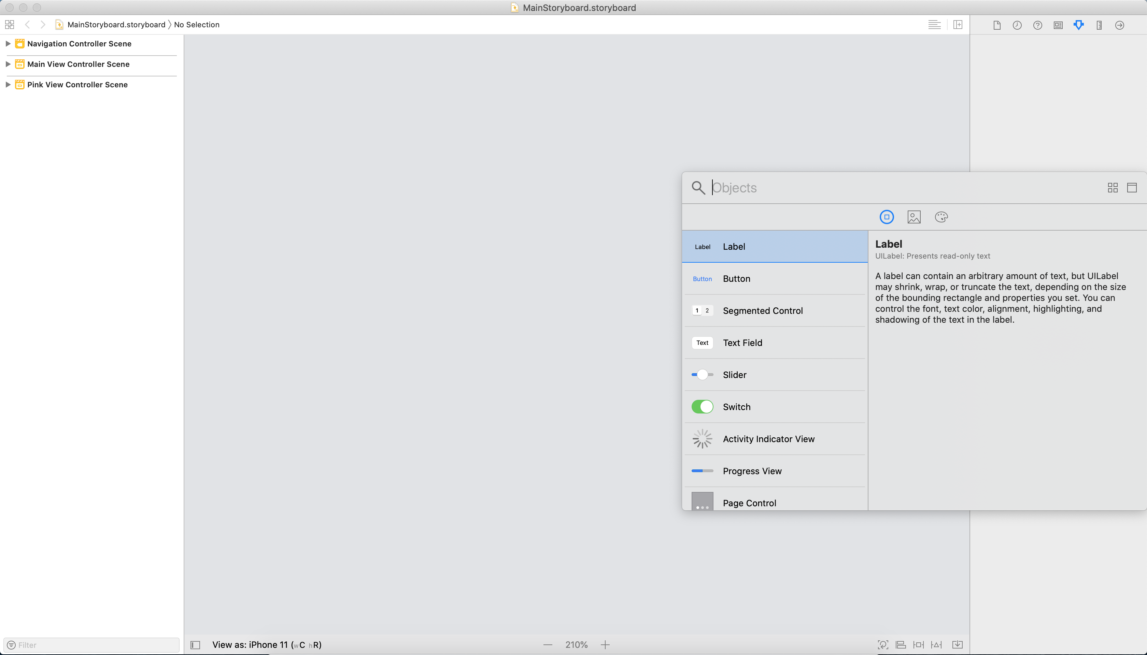1147x655 pixels.
Task: Open the Color library palette icon
Action: click(941, 217)
